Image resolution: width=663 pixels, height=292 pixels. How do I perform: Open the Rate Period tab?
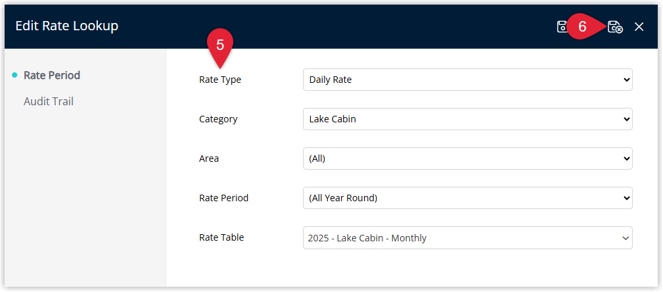click(52, 76)
